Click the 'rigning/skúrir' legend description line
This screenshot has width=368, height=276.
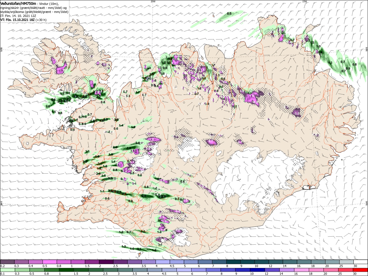(x=33, y=8)
